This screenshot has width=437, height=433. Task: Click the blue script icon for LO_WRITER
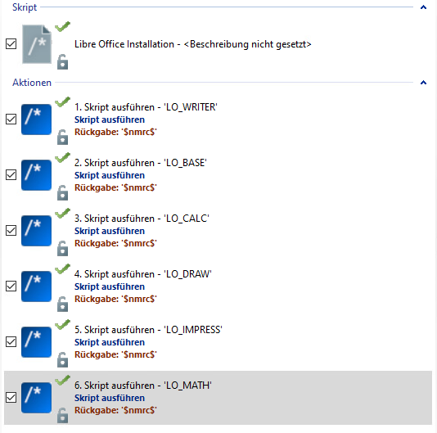click(x=37, y=120)
